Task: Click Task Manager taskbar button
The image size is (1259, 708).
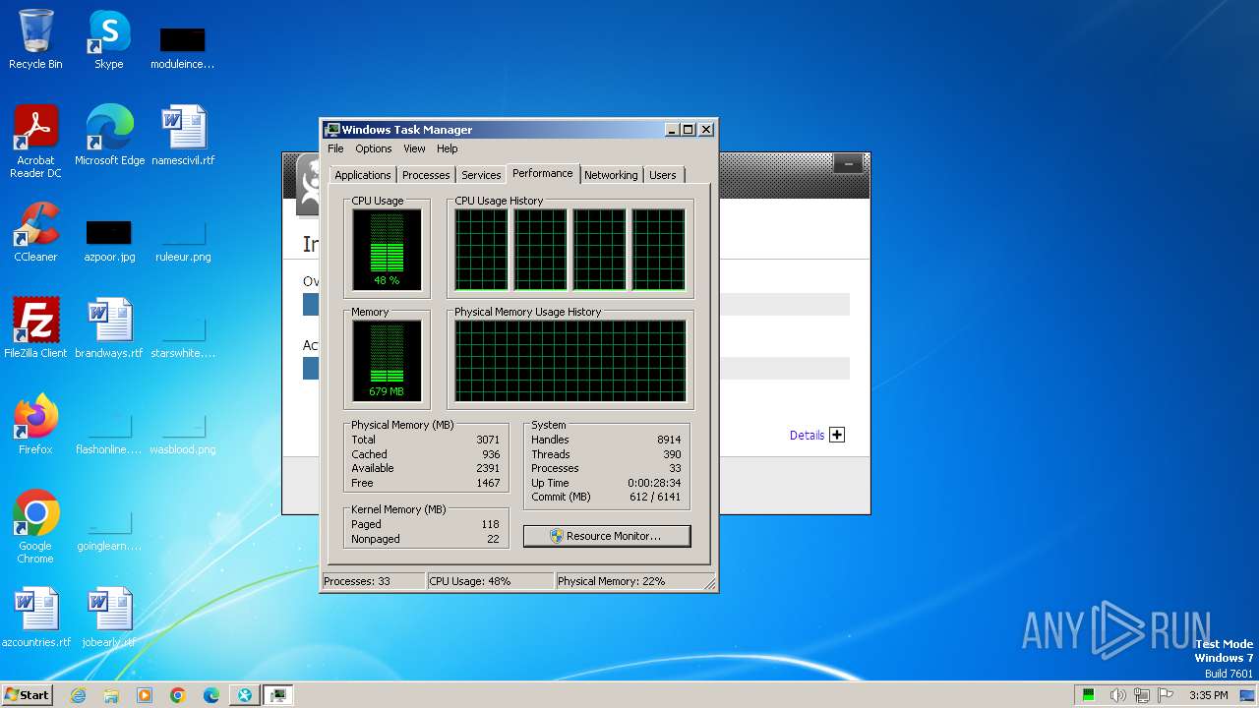Action: click(x=278, y=695)
